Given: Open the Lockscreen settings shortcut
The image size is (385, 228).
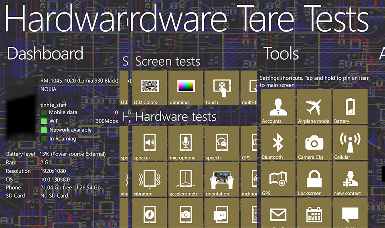Looking at the screenshot, I should [314, 179].
